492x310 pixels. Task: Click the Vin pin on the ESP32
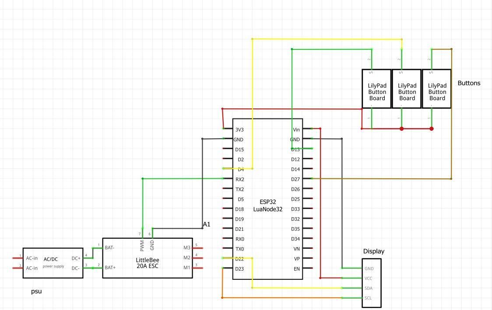point(307,129)
